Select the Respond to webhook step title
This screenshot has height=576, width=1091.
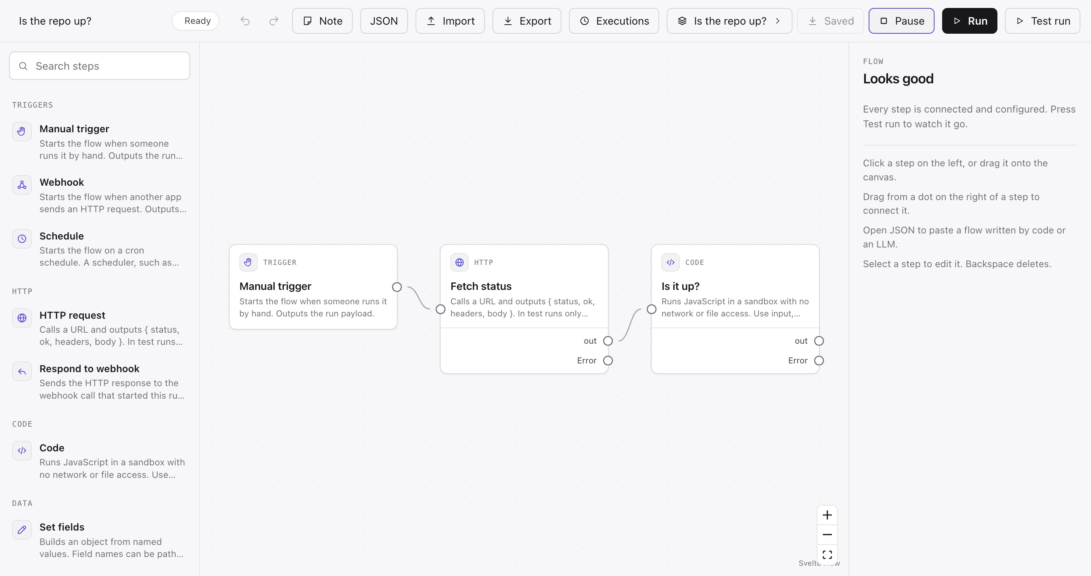(89, 368)
